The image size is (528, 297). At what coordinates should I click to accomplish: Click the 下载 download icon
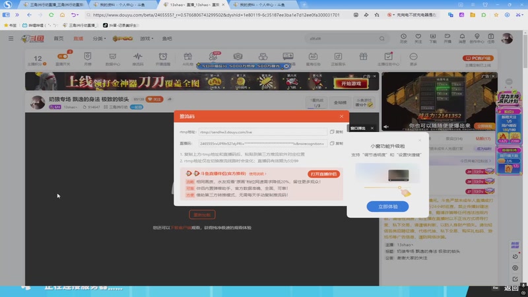tap(433, 38)
